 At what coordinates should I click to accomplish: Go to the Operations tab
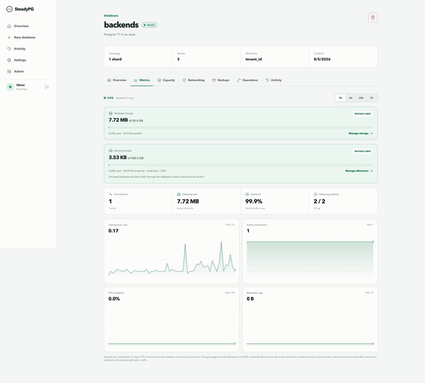pos(247,80)
